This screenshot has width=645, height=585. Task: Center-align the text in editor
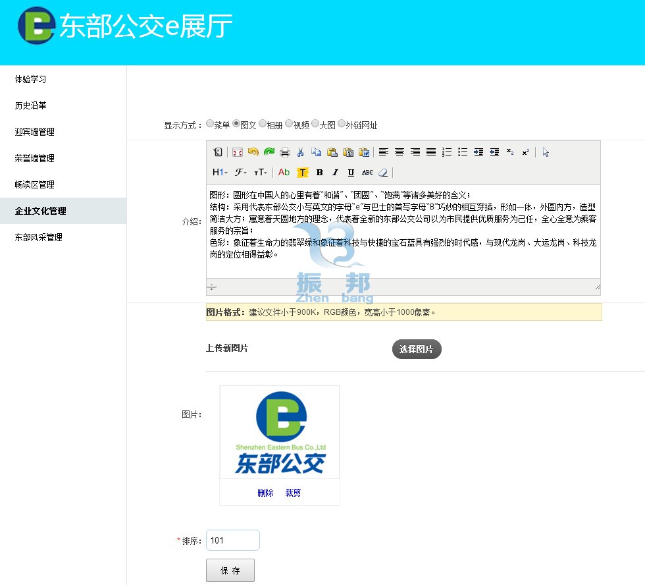coord(399,152)
